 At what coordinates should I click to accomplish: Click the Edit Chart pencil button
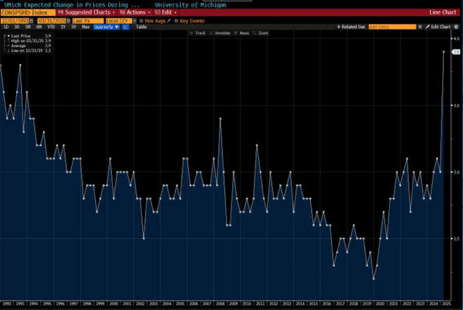pyautogui.click(x=438, y=27)
